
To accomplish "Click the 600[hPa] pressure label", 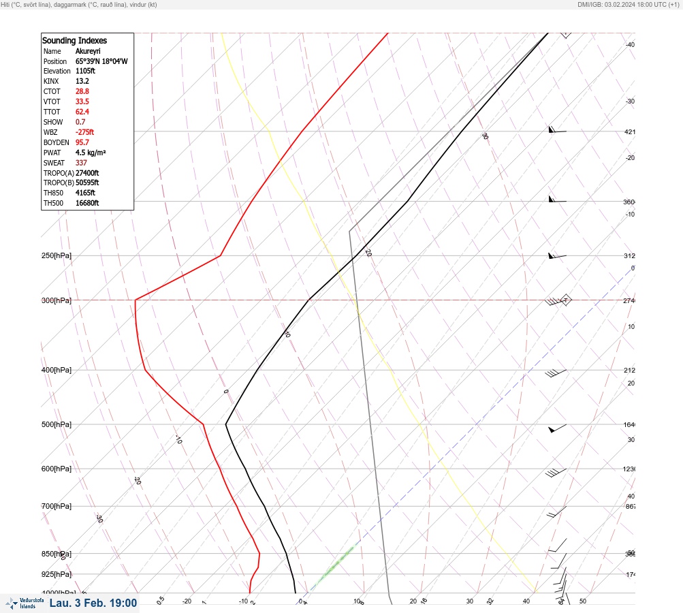I will pyautogui.click(x=57, y=469).
